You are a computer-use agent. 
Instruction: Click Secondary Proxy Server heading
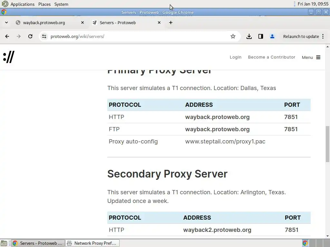tap(167, 174)
